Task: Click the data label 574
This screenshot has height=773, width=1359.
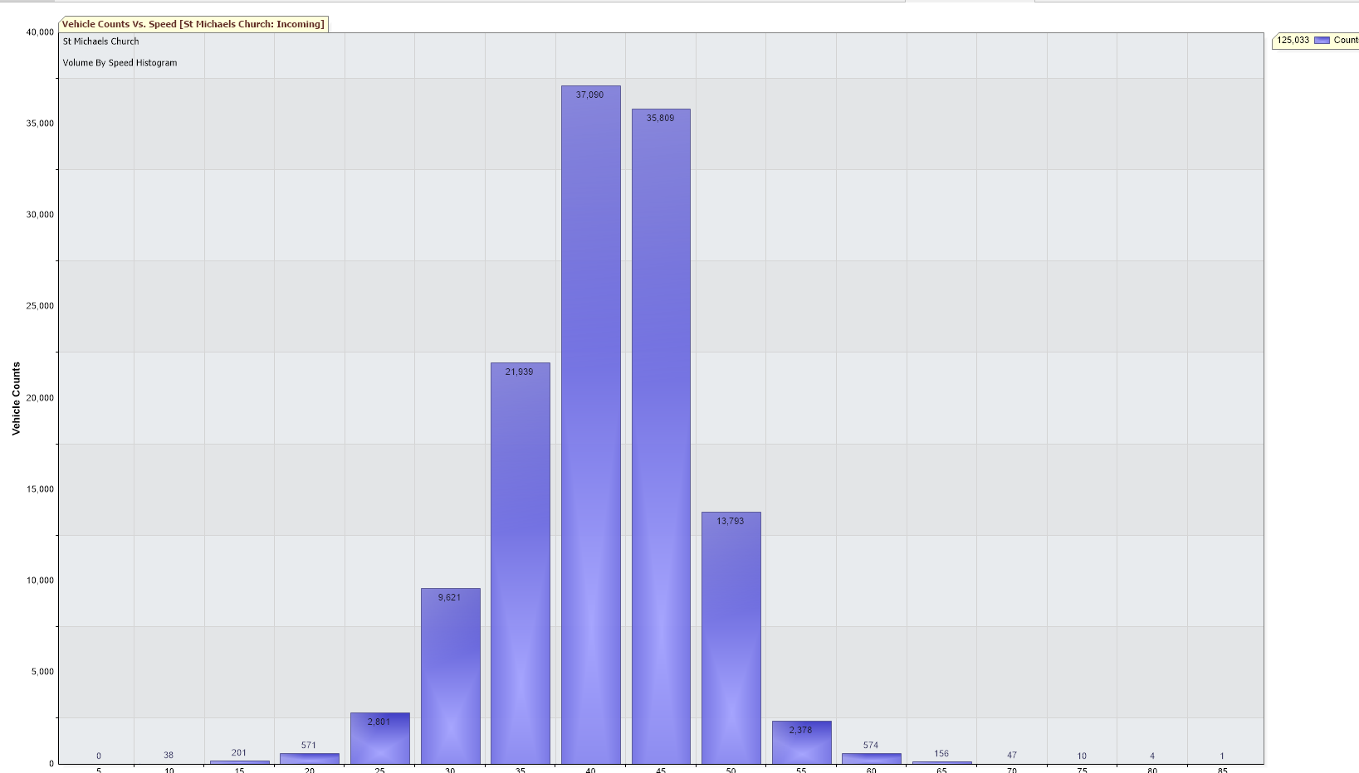Action: coord(871,745)
